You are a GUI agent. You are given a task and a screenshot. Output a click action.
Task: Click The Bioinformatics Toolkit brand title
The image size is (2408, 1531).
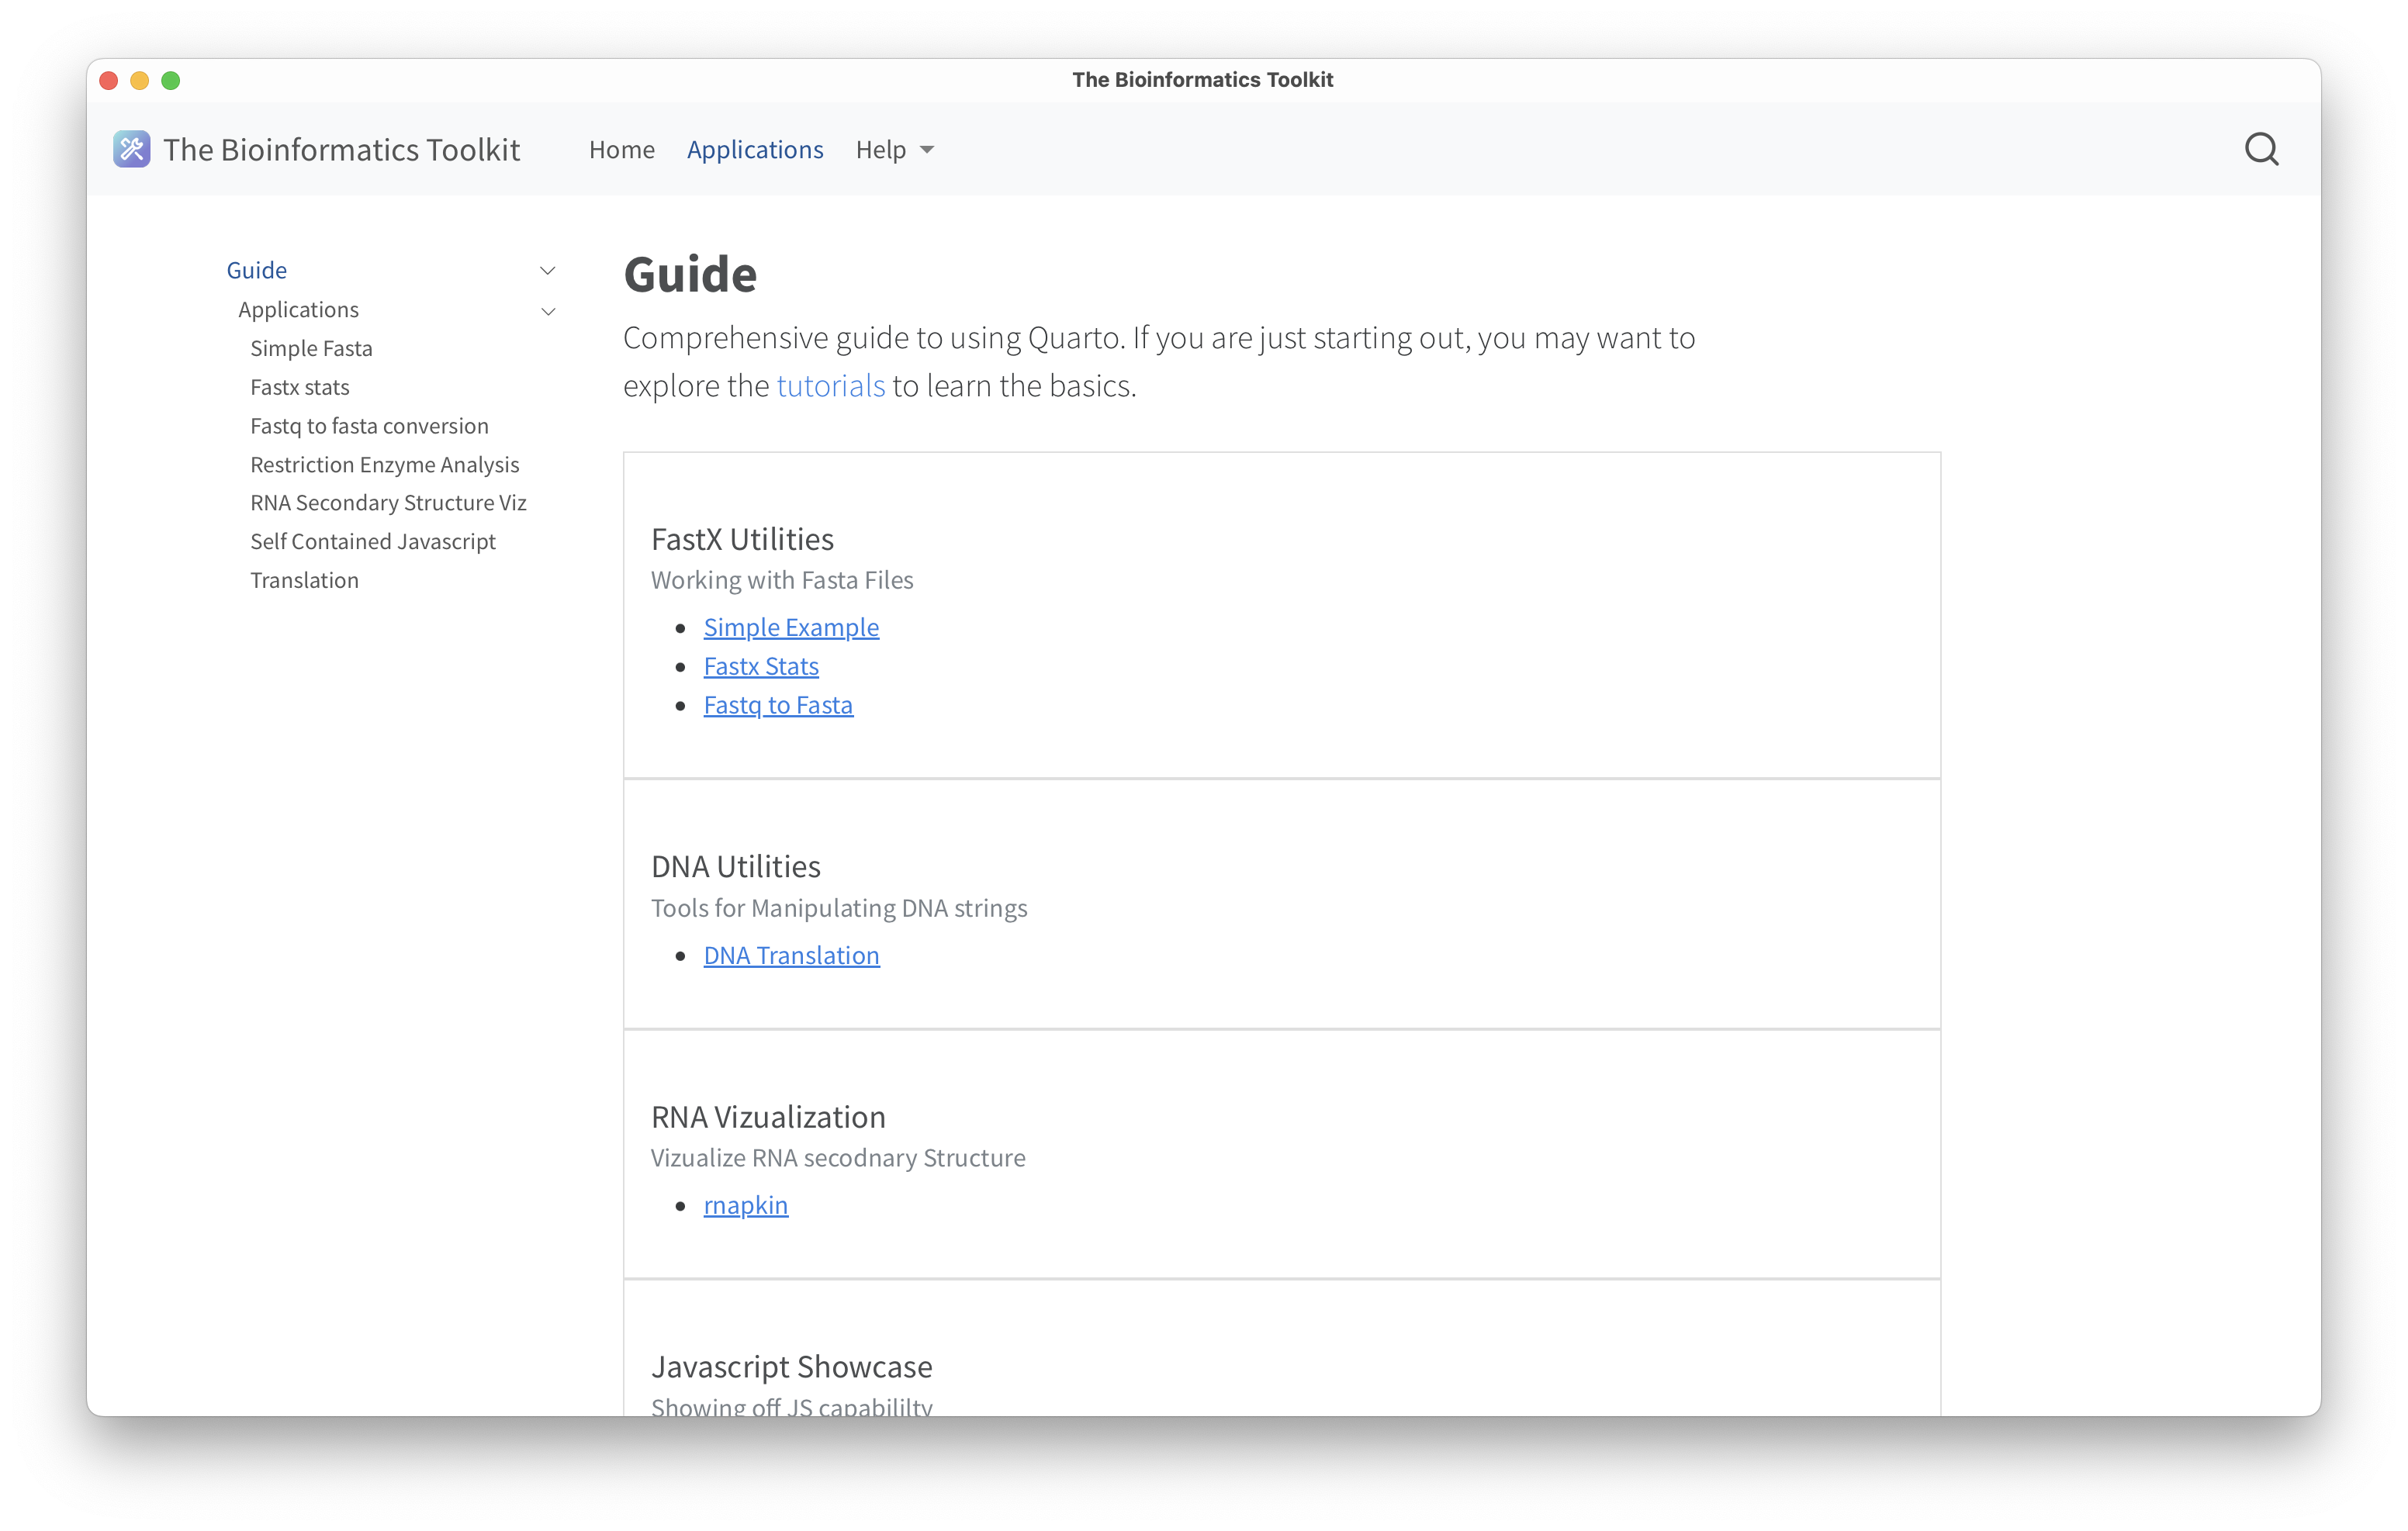click(x=341, y=150)
